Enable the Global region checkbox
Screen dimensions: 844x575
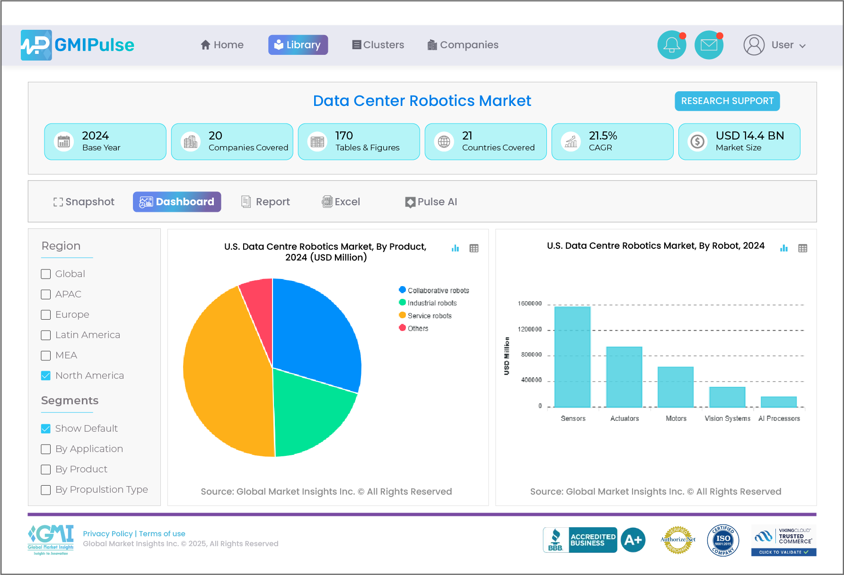point(46,274)
